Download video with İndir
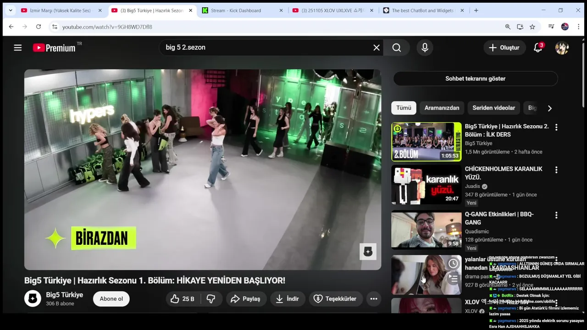The image size is (587, 330). pos(288,299)
